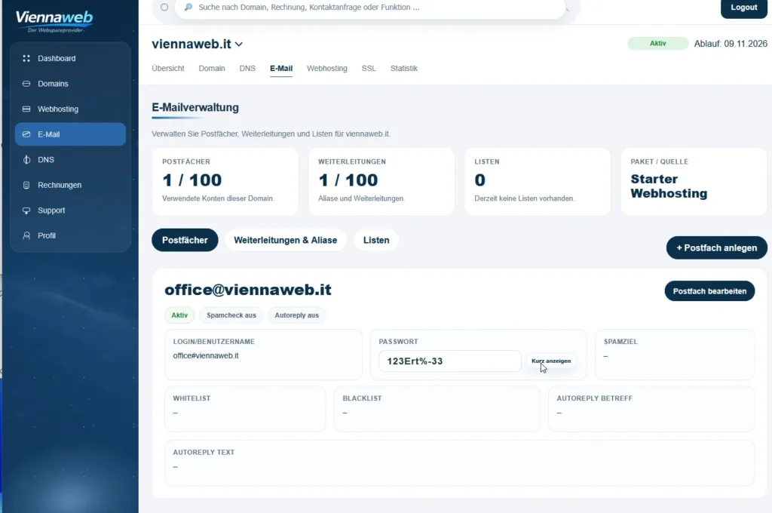Click the Profil person icon in sidebar
The image size is (772, 513).
coord(26,235)
